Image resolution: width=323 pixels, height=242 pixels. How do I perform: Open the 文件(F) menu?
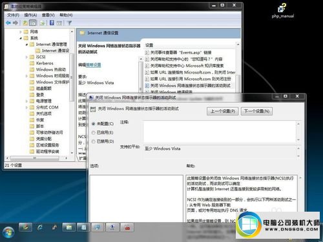tap(13, 15)
